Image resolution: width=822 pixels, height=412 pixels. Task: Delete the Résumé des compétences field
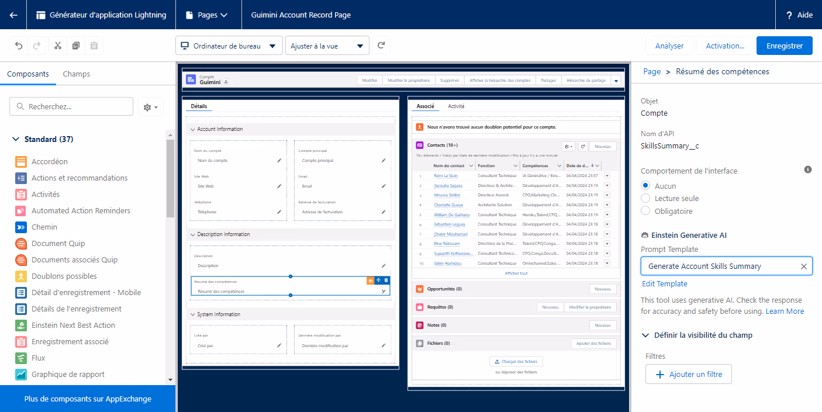click(x=386, y=281)
